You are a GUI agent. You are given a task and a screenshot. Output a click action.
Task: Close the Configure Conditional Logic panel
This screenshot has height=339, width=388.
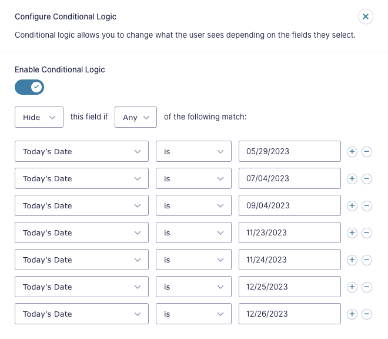[x=366, y=16]
